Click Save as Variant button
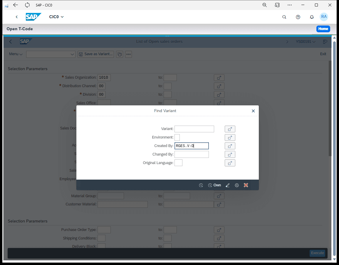339x265 pixels. (x=96, y=54)
